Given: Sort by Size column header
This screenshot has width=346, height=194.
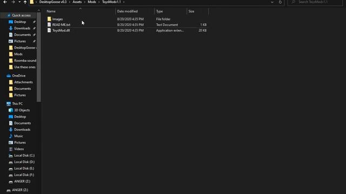Looking at the screenshot, I should click(x=191, y=11).
